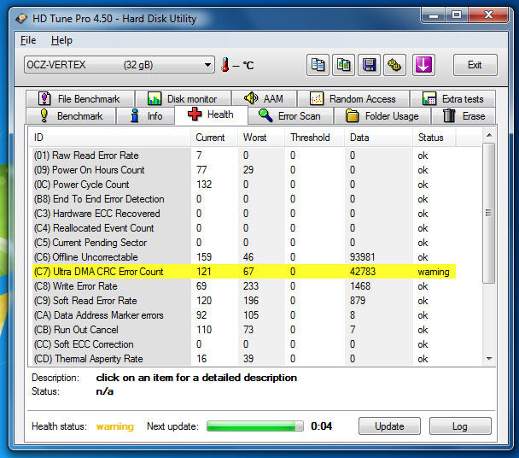Click the Log button

460,426
